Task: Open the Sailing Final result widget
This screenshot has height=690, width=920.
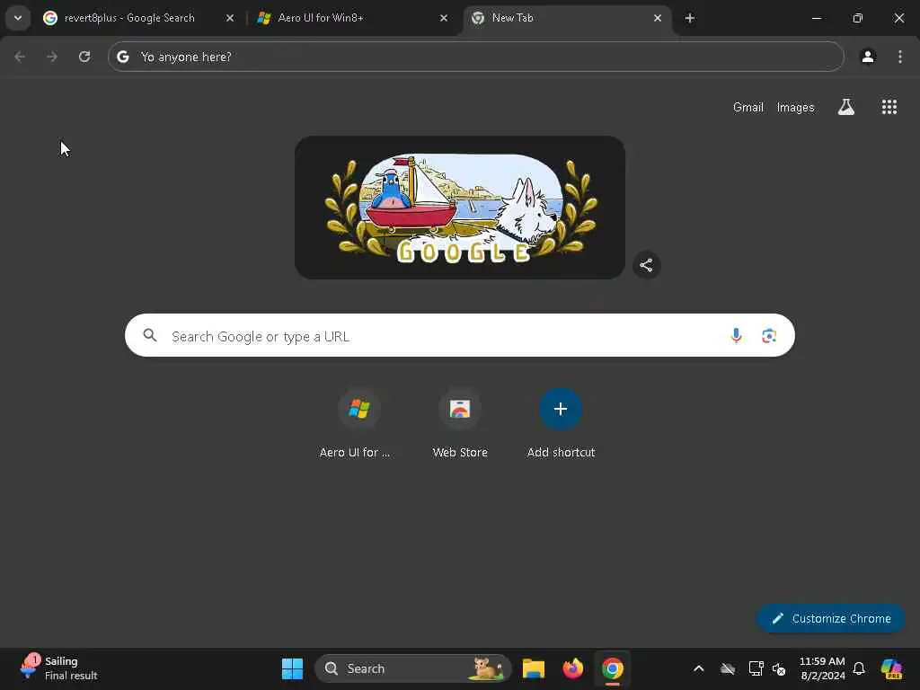Action: (x=58, y=668)
